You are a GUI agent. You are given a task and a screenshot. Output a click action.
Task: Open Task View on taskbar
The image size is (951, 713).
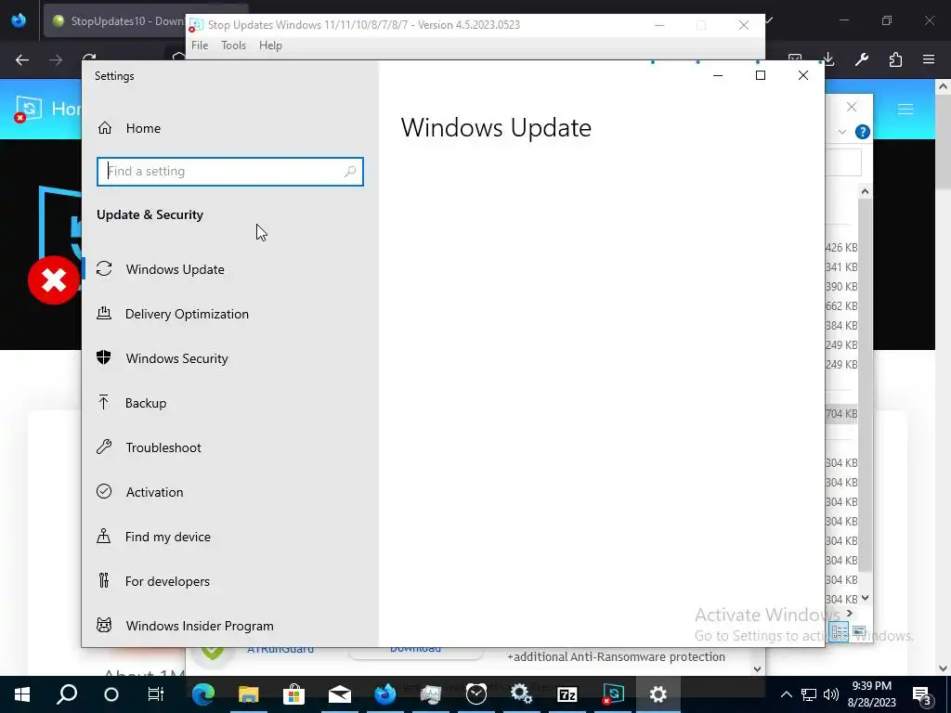click(x=156, y=694)
